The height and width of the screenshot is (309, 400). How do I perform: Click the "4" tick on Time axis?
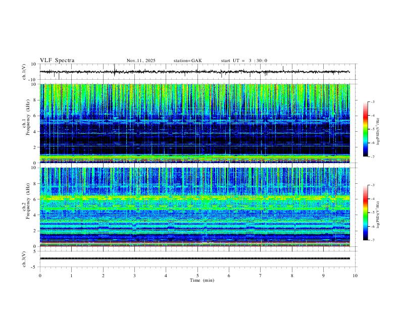pyautogui.click(x=166, y=276)
